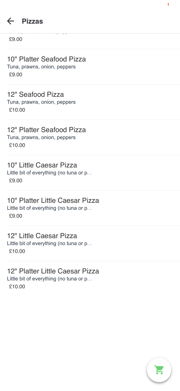The image size is (180, 391).
Task: Select the 10" Little Caesar Pizza
Action: (x=42, y=165)
